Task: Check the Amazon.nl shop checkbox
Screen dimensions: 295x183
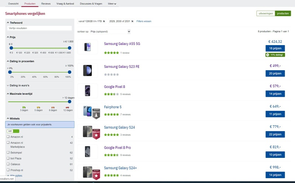Action: (8, 136)
